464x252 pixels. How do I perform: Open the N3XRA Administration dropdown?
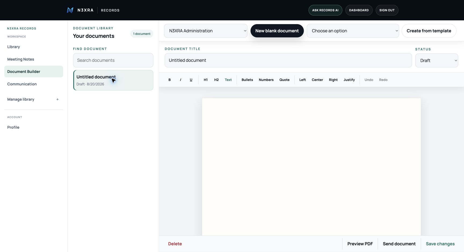click(206, 31)
